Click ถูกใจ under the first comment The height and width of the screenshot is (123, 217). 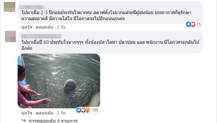pyautogui.click(x=27, y=27)
